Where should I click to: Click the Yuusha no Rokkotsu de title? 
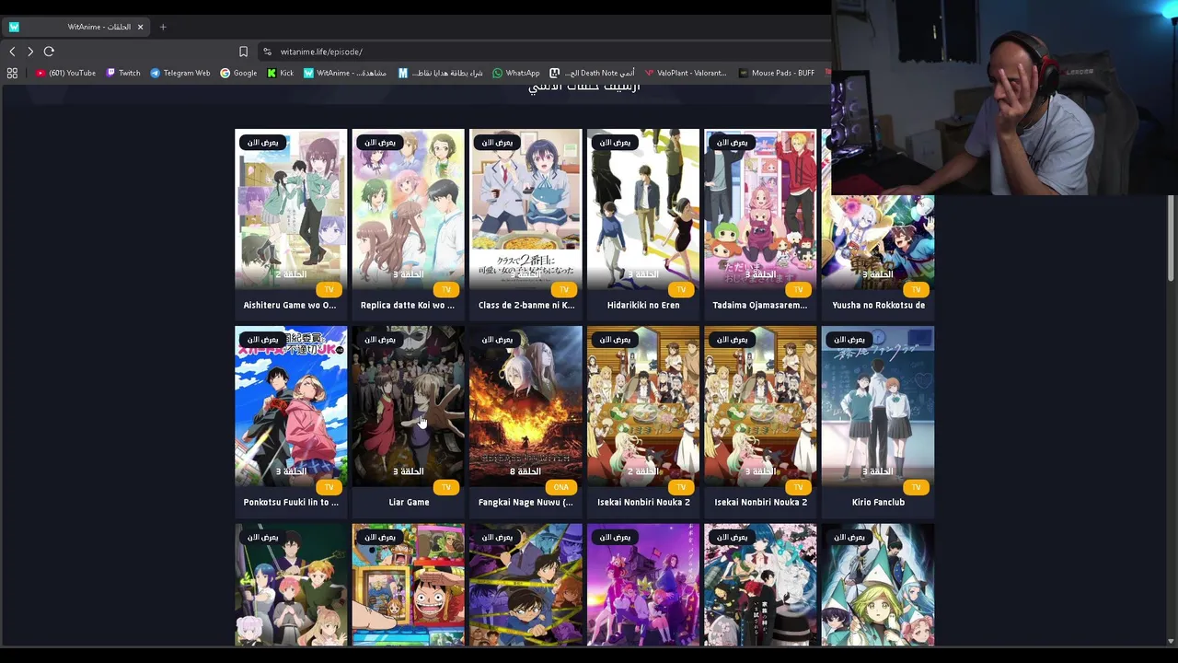click(878, 305)
